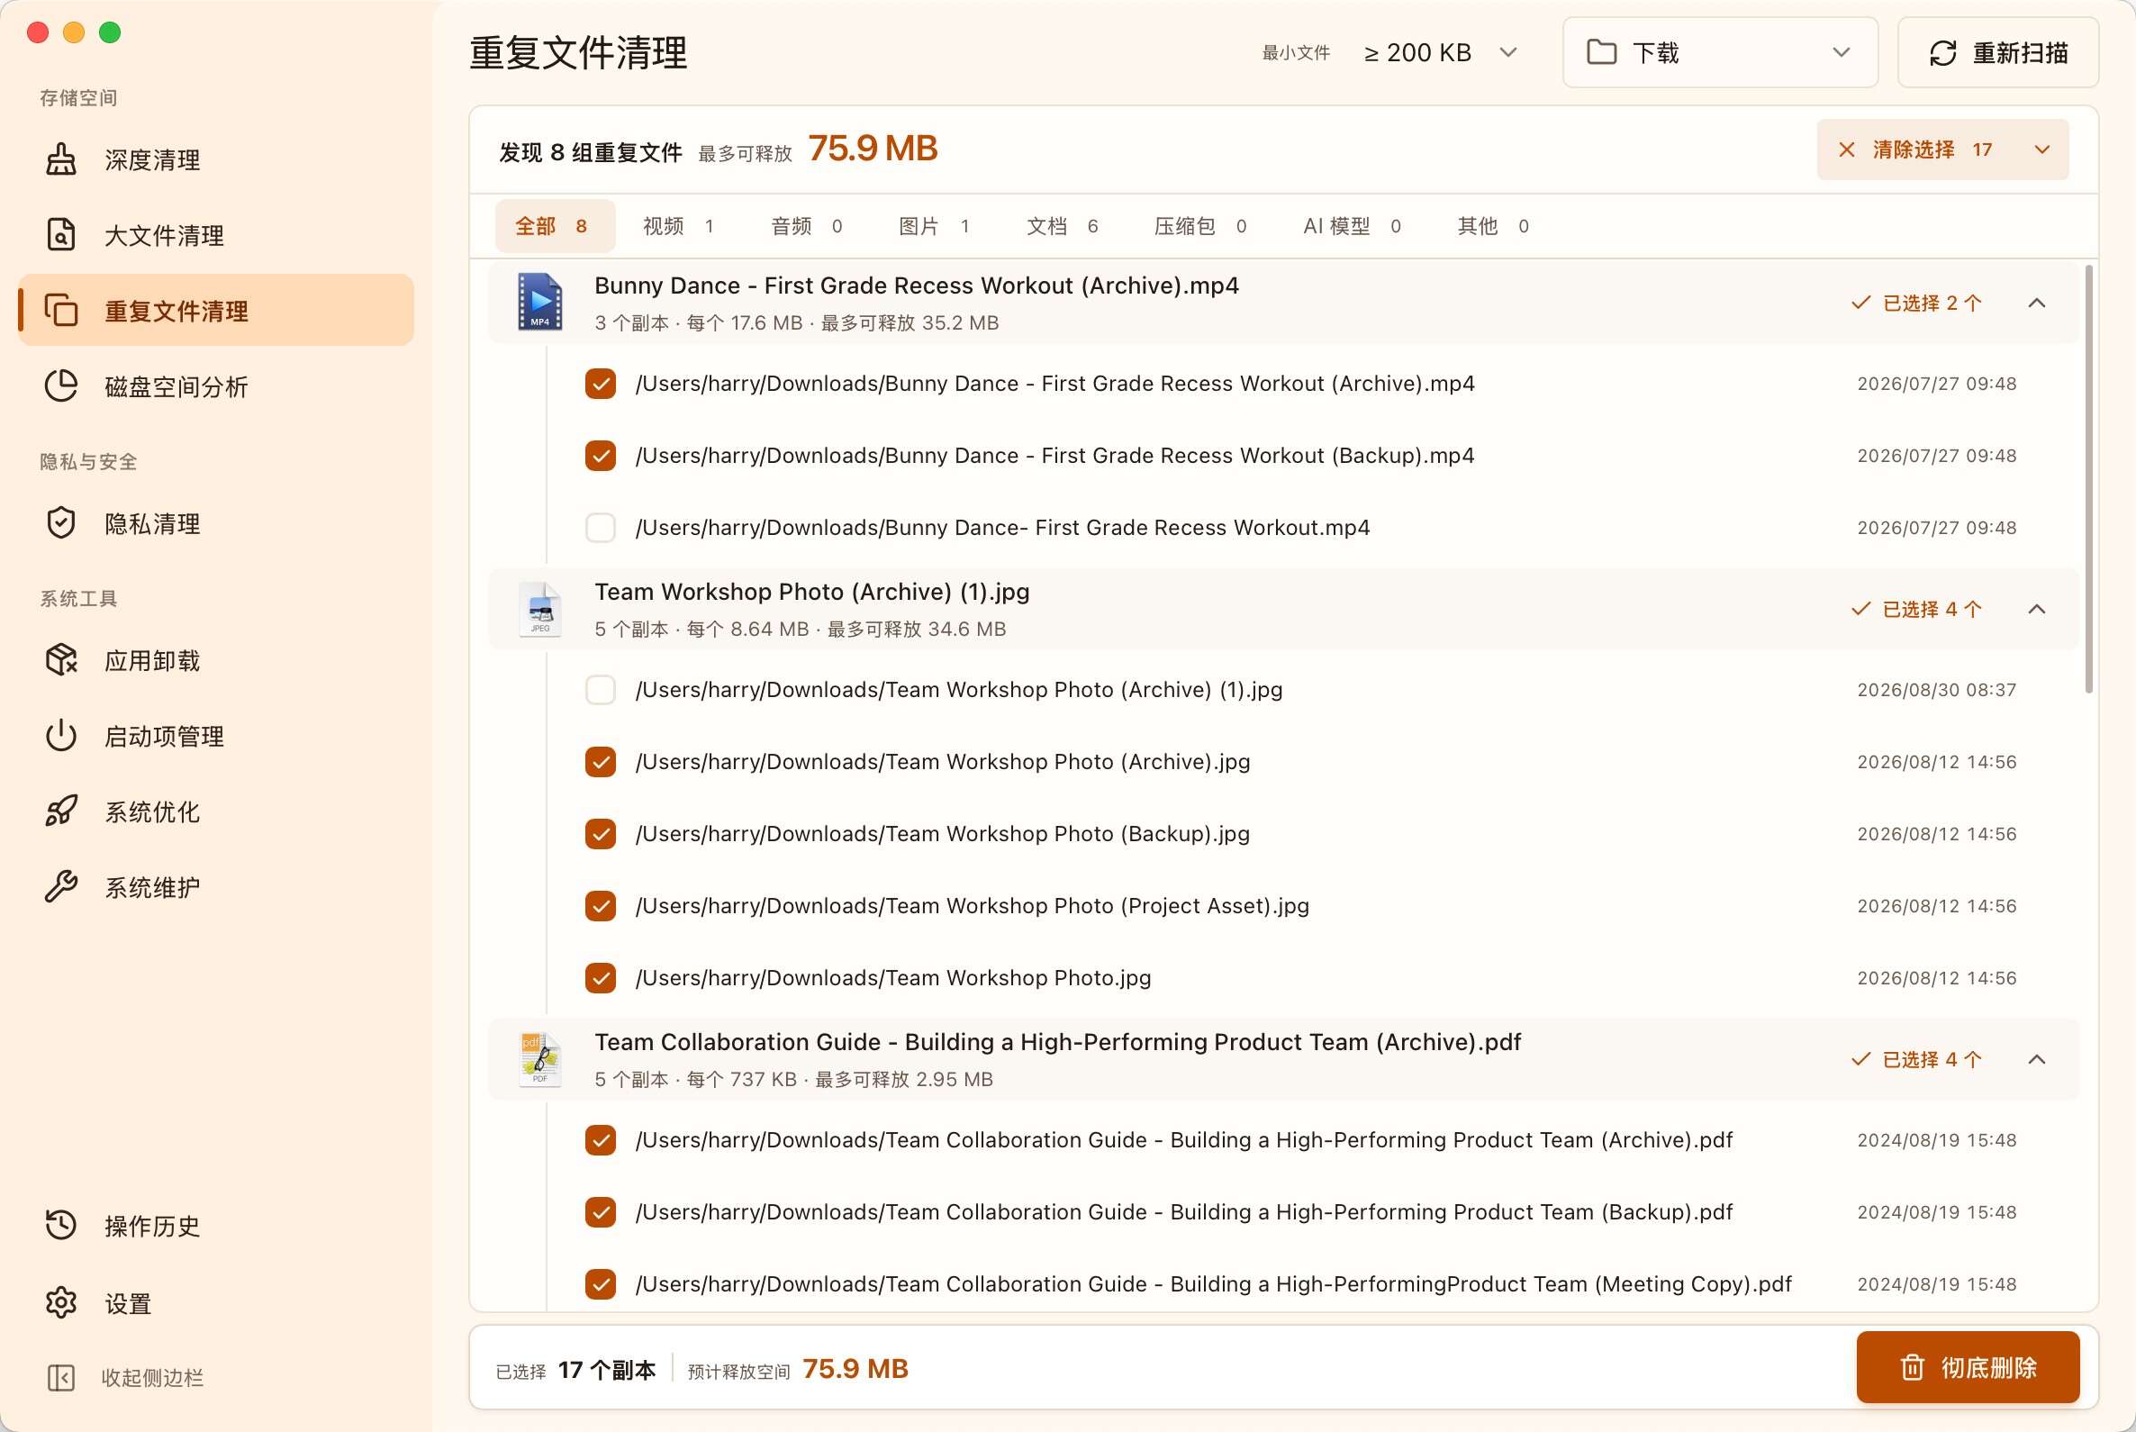Select the 重复文件清理 copy icon

pyautogui.click(x=61, y=311)
